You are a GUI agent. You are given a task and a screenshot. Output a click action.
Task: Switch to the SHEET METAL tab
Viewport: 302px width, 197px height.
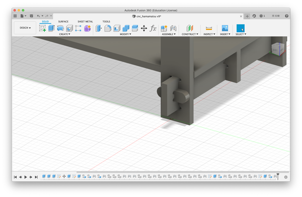point(85,22)
